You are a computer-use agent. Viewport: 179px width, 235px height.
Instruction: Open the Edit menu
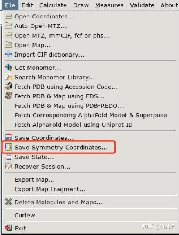[27, 5]
